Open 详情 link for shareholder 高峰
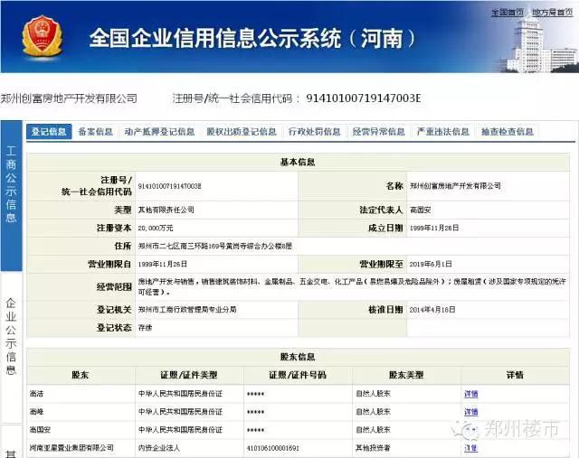The width and height of the screenshot is (579, 458). pos(470,412)
